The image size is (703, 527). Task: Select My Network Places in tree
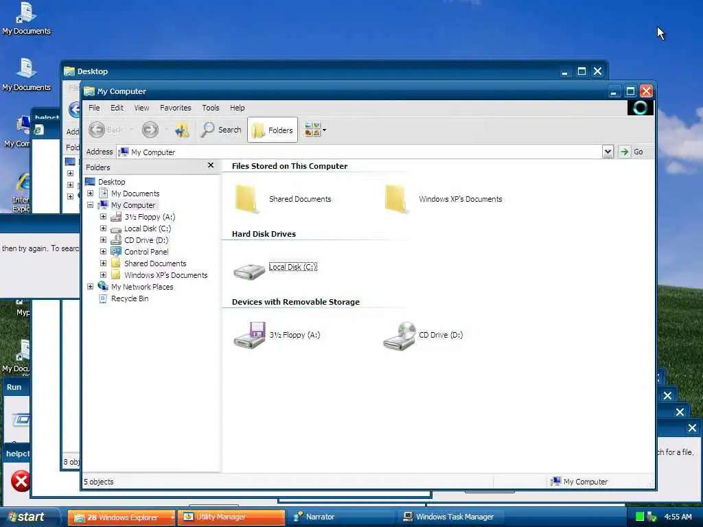click(142, 287)
